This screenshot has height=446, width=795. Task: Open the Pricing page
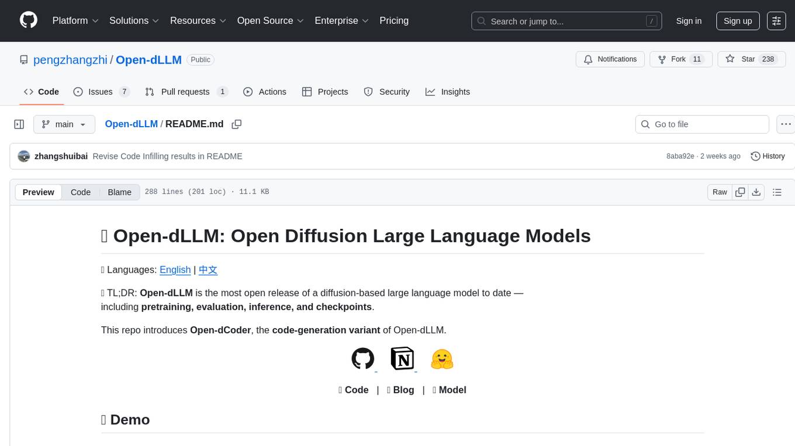coord(394,20)
